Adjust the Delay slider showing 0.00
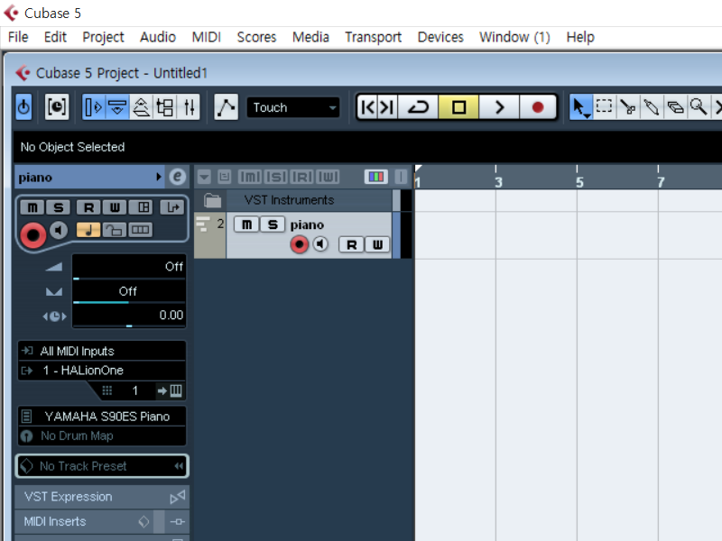 [129, 316]
